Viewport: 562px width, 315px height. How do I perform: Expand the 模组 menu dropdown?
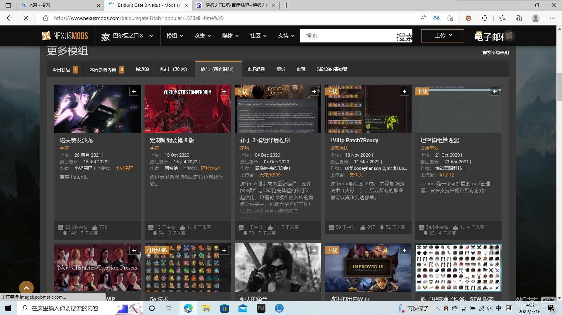[175, 36]
